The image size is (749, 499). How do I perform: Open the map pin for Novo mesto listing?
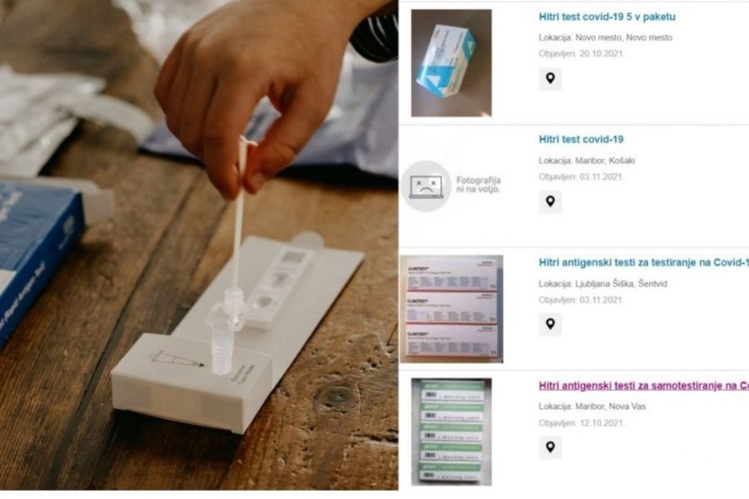click(x=550, y=79)
